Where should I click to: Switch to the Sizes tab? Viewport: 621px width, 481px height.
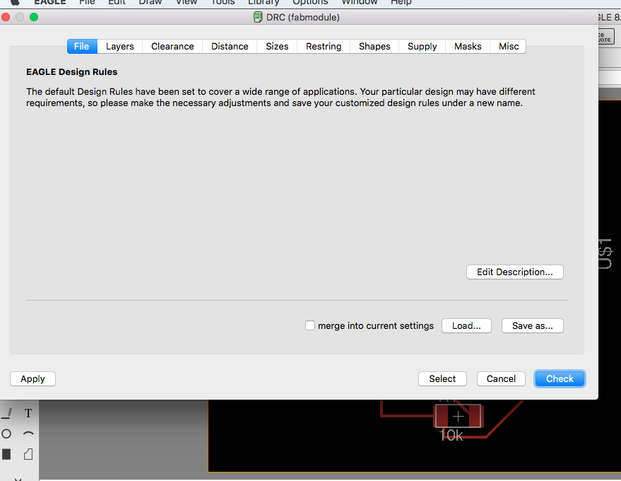tap(277, 47)
